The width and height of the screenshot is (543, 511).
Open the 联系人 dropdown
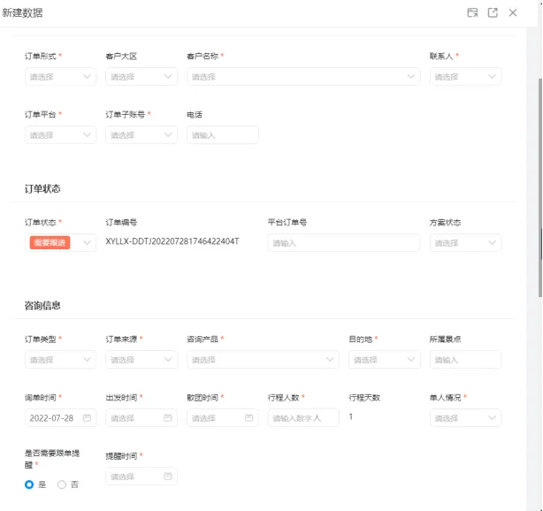point(465,77)
